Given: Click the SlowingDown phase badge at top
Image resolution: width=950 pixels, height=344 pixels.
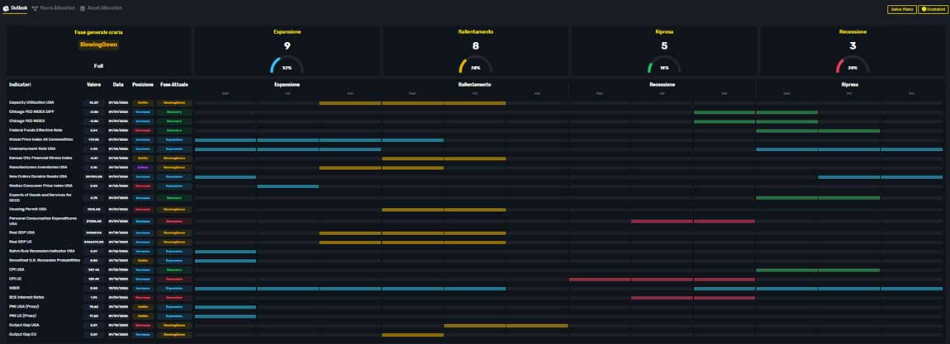Looking at the screenshot, I should [x=98, y=45].
